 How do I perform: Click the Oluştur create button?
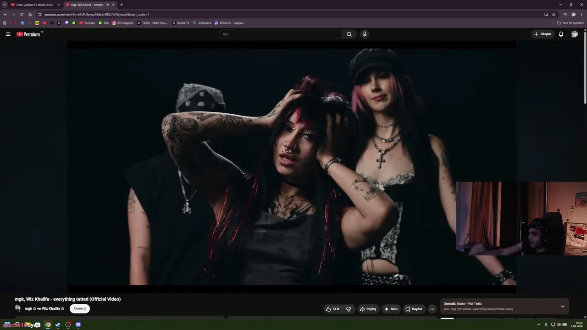pos(542,34)
